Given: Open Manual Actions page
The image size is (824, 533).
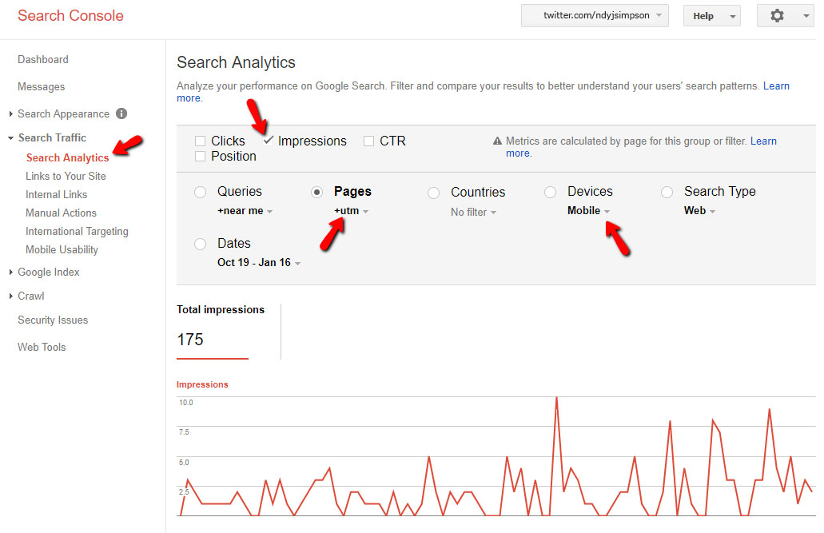Looking at the screenshot, I should (x=61, y=213).
